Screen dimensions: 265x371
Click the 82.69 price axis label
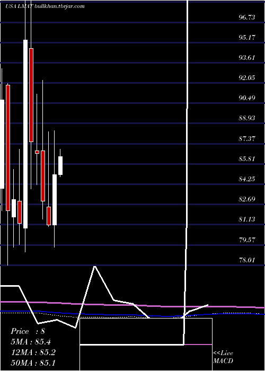coord(247,199)
